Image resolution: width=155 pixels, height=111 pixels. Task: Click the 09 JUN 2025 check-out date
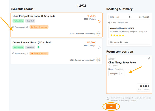coord(144,17)
